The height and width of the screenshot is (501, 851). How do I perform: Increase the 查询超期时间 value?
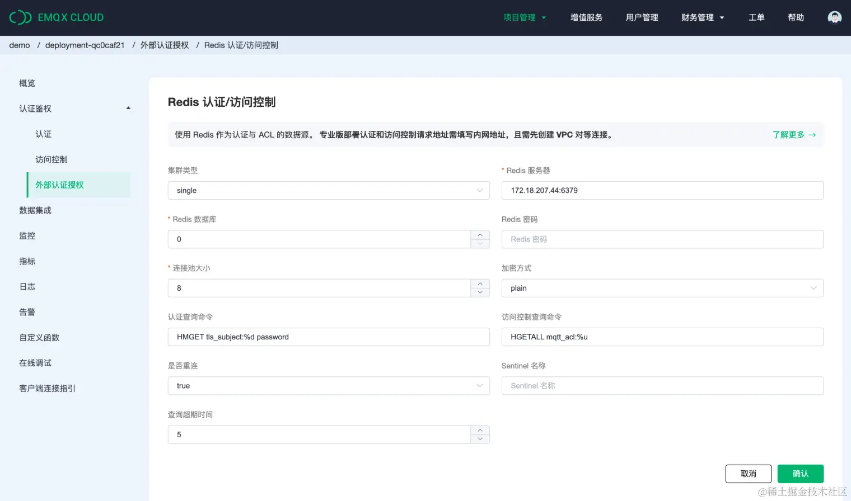[480, 431]
